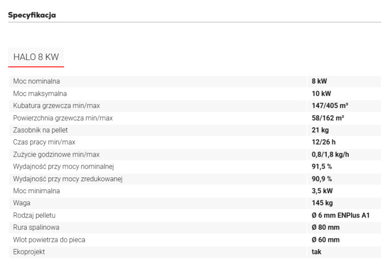Click the 8 kW value cell
The image size is (381, 273).
click(319, 81)
